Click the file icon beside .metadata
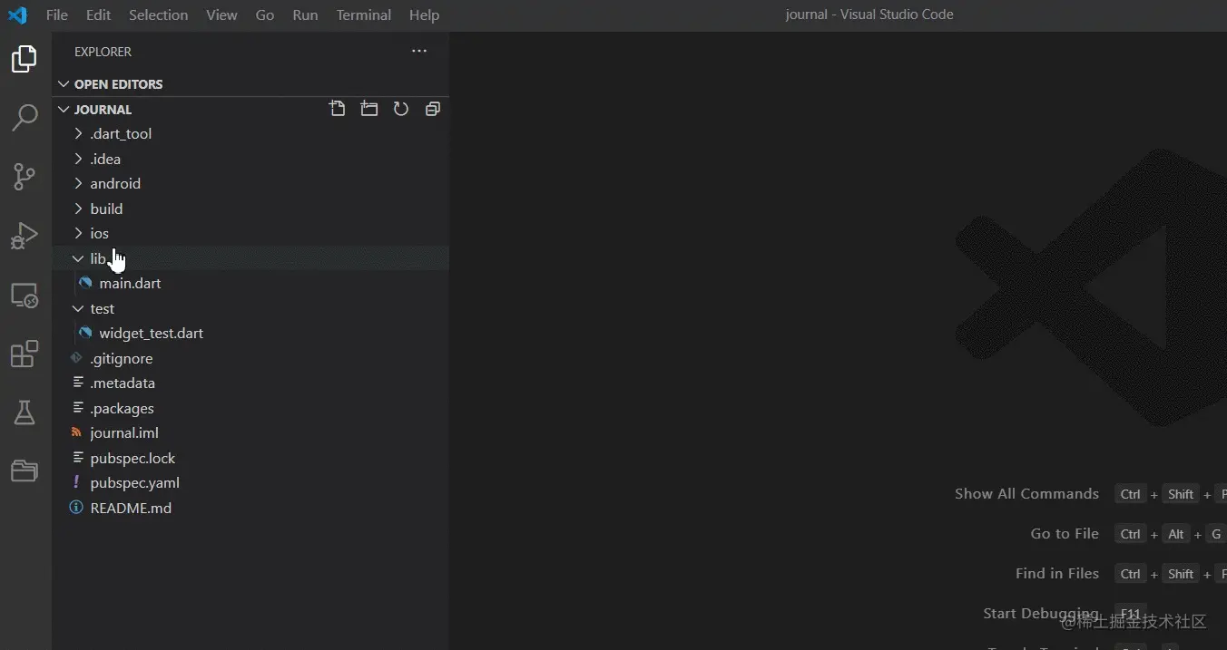The height and width of the screenshot is (650, 1227). click(77, 383)
